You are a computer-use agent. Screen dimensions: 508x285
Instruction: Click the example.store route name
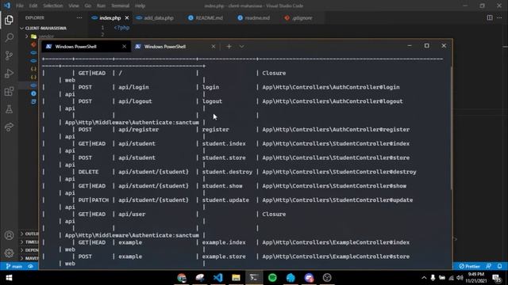point(224,256)
